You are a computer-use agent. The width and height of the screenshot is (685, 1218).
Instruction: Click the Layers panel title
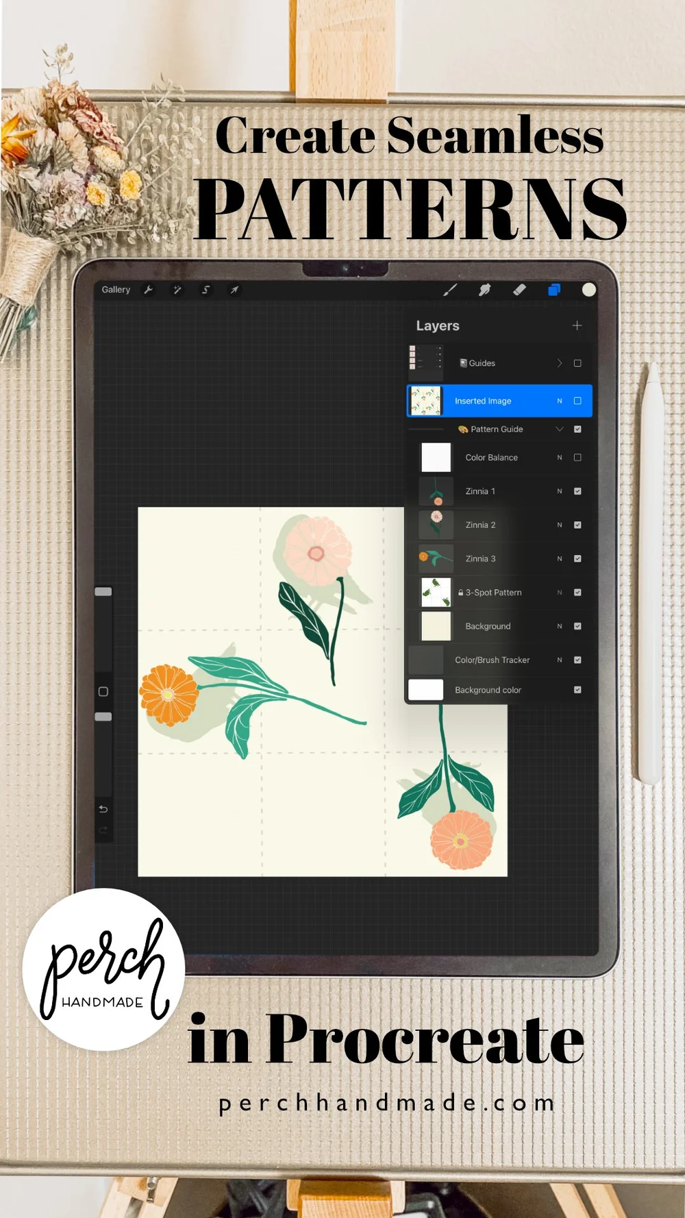tap(438, 326)
